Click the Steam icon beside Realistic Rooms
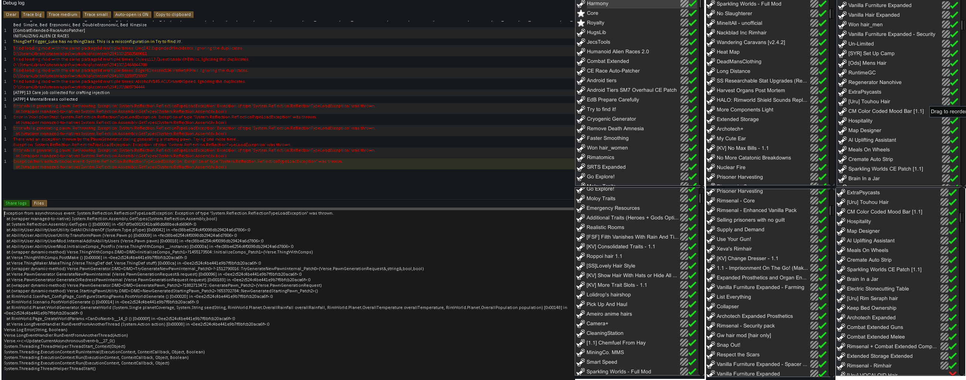This screenshot has height=380, width=966. tap(581, 228)
